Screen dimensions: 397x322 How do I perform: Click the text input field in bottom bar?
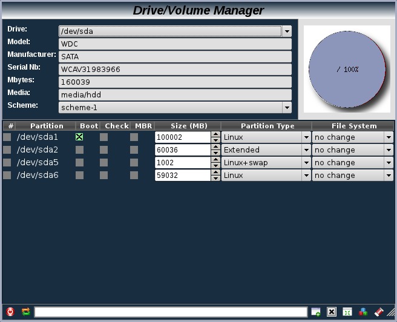[171, 312]
